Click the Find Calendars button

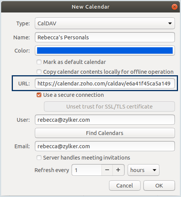[105, 133]
